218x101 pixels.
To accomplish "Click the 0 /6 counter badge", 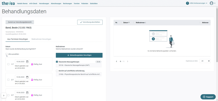I will (98, 62).
